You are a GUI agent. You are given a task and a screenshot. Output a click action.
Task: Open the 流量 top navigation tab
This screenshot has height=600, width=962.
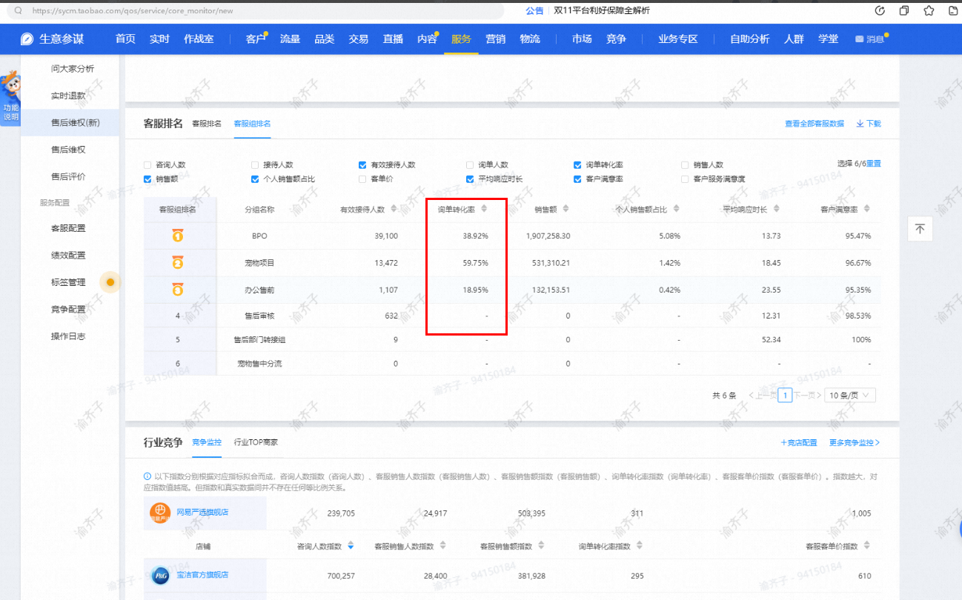(290, 39)
